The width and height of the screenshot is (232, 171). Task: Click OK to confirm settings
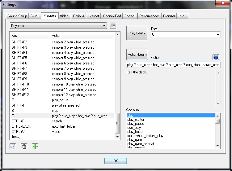pyautogui.click(x=116, y=161)
